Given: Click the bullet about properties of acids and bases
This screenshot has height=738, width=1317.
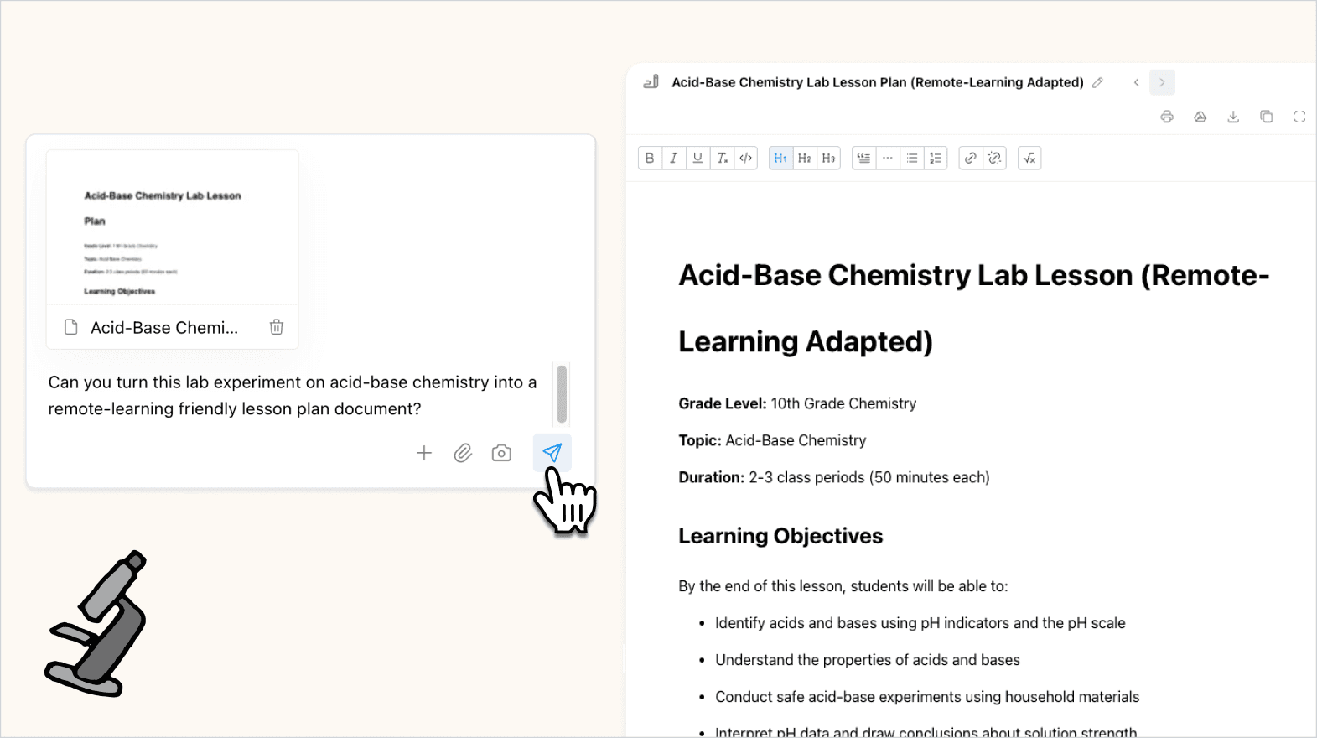Looking at the screenshot, I should 868,660.
